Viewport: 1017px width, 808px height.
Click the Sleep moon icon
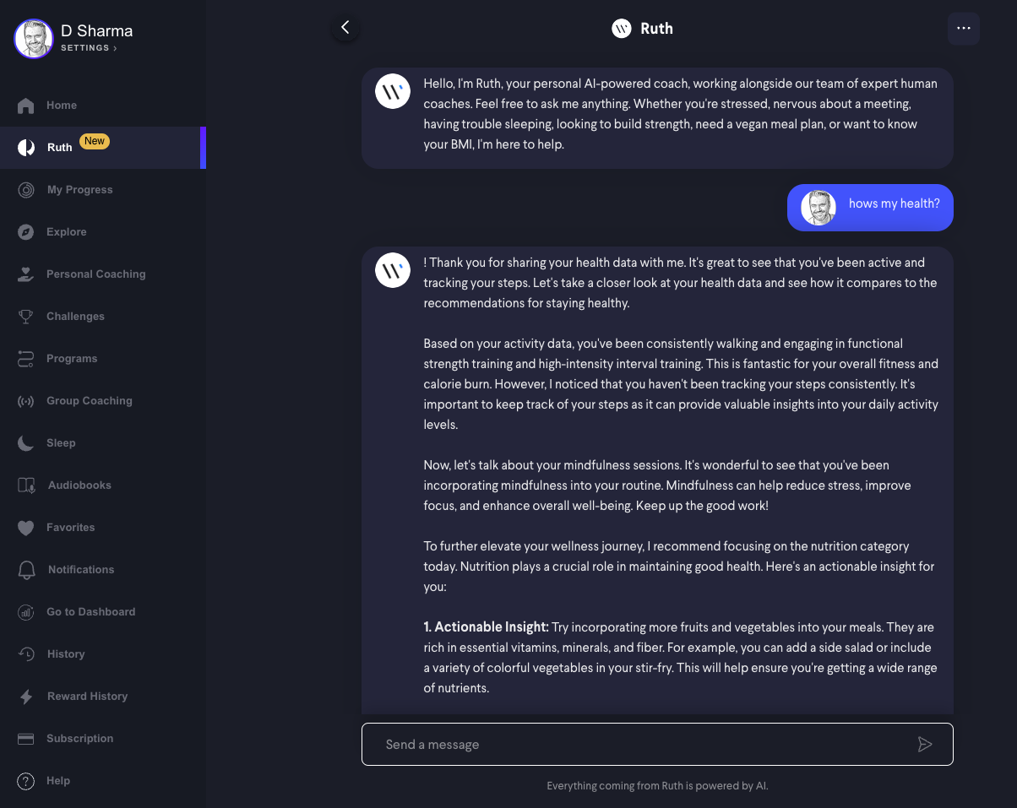[26, 443]
